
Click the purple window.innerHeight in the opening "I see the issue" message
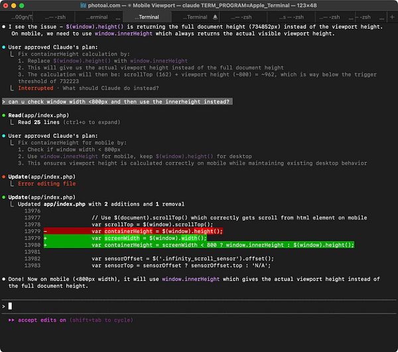point(123,34)
